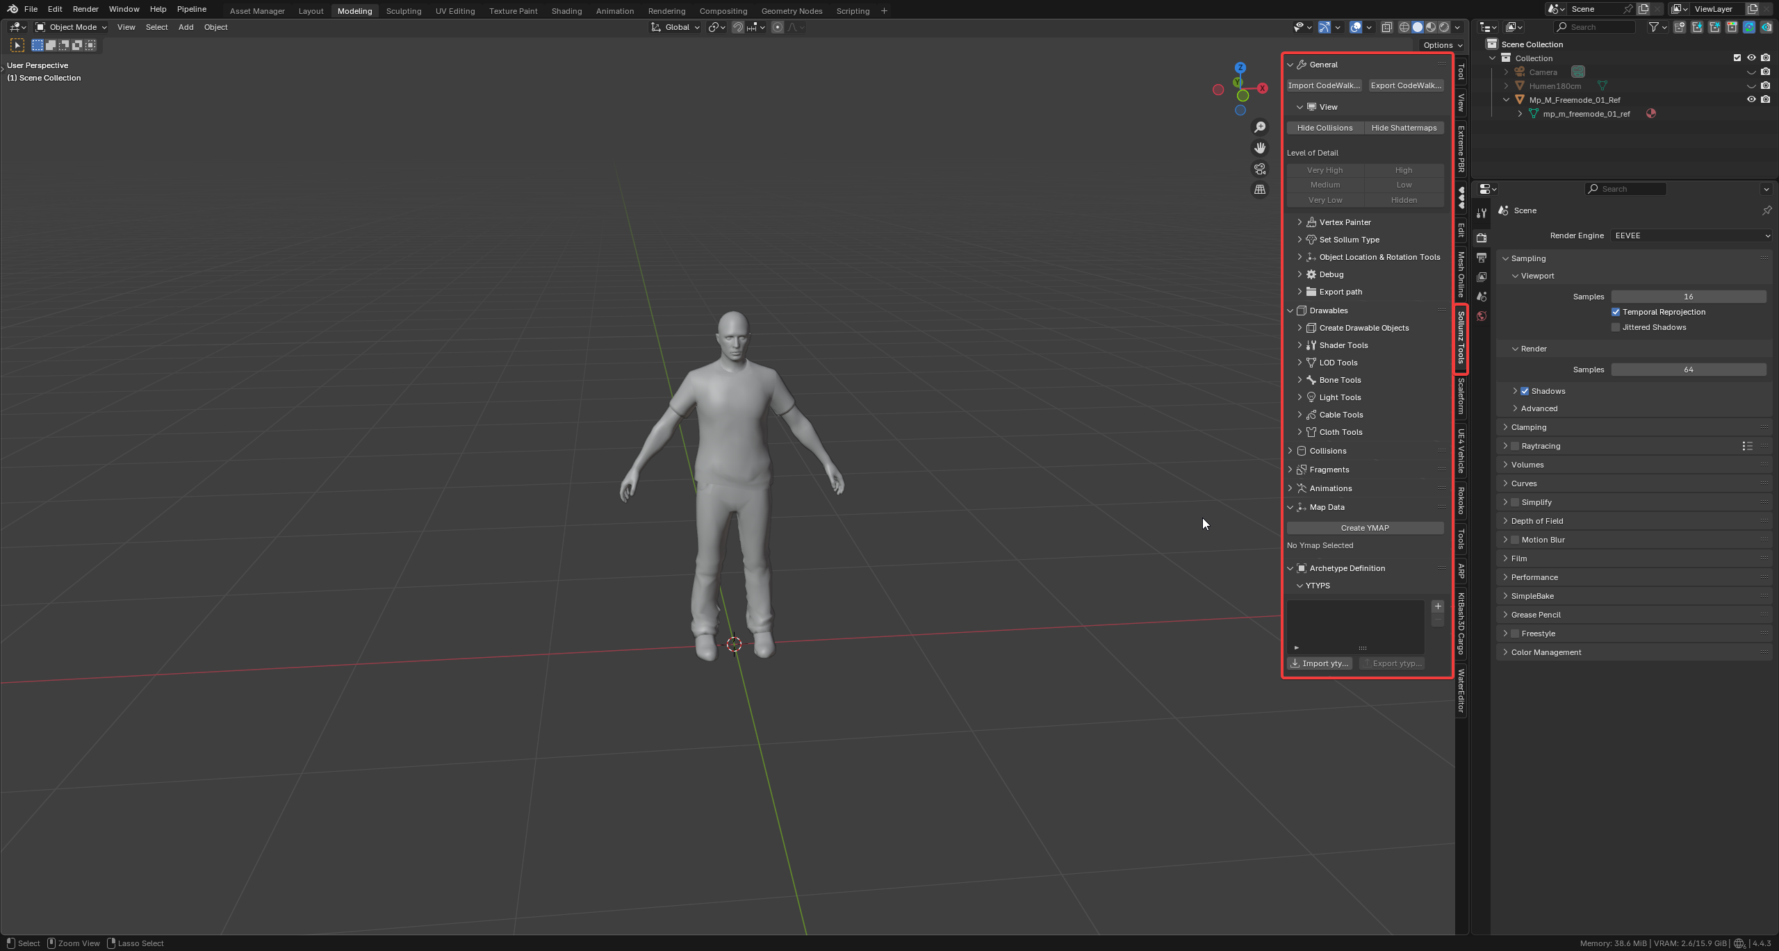Disable the Shadows checkbox under Render
Image resolution: width=1779 pixels, height=951 pixels.
pyautogui.click(x=1525, y=390)
